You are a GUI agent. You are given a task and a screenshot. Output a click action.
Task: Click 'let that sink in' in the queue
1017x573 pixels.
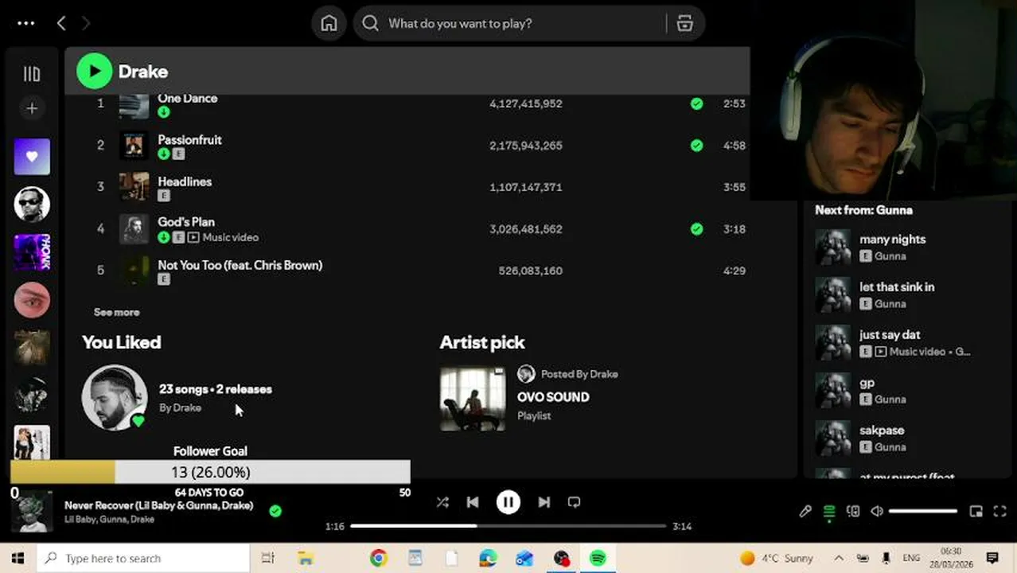click(x=897, y=286)
